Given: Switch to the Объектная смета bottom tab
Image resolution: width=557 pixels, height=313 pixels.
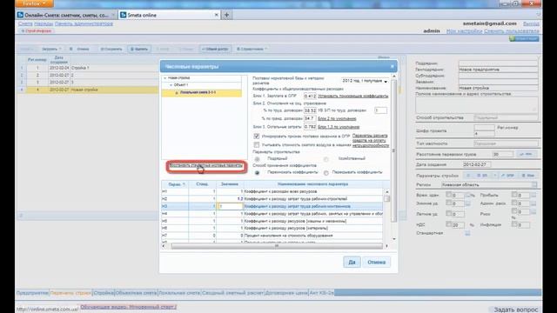Looking at the screenshot, I should pos(136,293).
